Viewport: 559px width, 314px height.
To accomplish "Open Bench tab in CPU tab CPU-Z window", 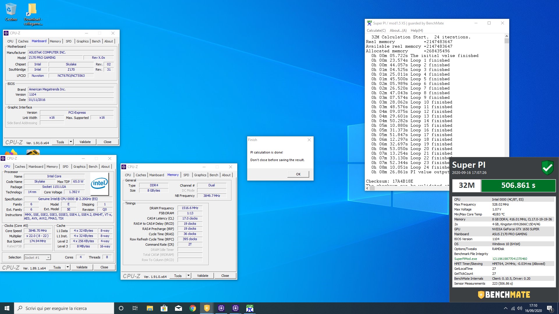I will click(x=93, y=167).
